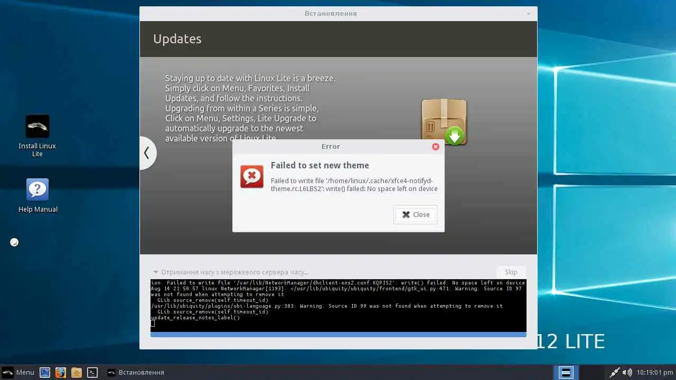Collapse the Отримання часу details expander
The image size is (676, 380).
pos(156,272)
